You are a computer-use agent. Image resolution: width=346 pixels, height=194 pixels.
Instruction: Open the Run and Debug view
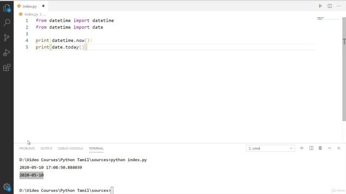pos(6,53)
